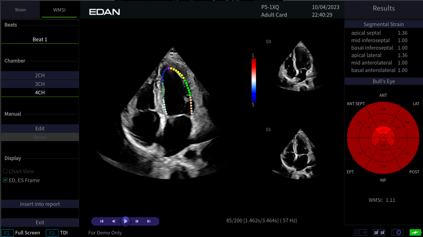The image size is (423, 237).
Task: Click the disk storage status icon
Action: point(396,232)
